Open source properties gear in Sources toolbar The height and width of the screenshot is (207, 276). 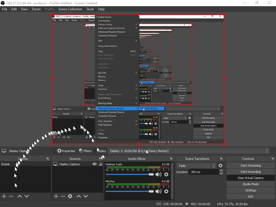click(x=70, y=196)
